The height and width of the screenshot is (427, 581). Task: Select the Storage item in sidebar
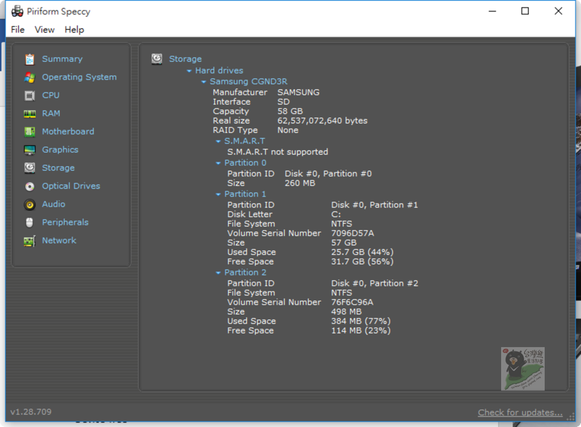[x=58, y=168]
